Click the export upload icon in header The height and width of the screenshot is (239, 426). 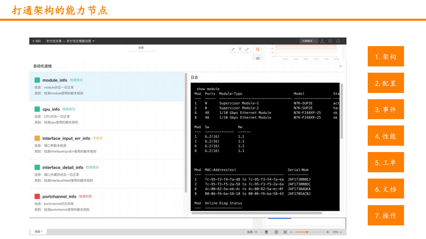coord(322,41)
